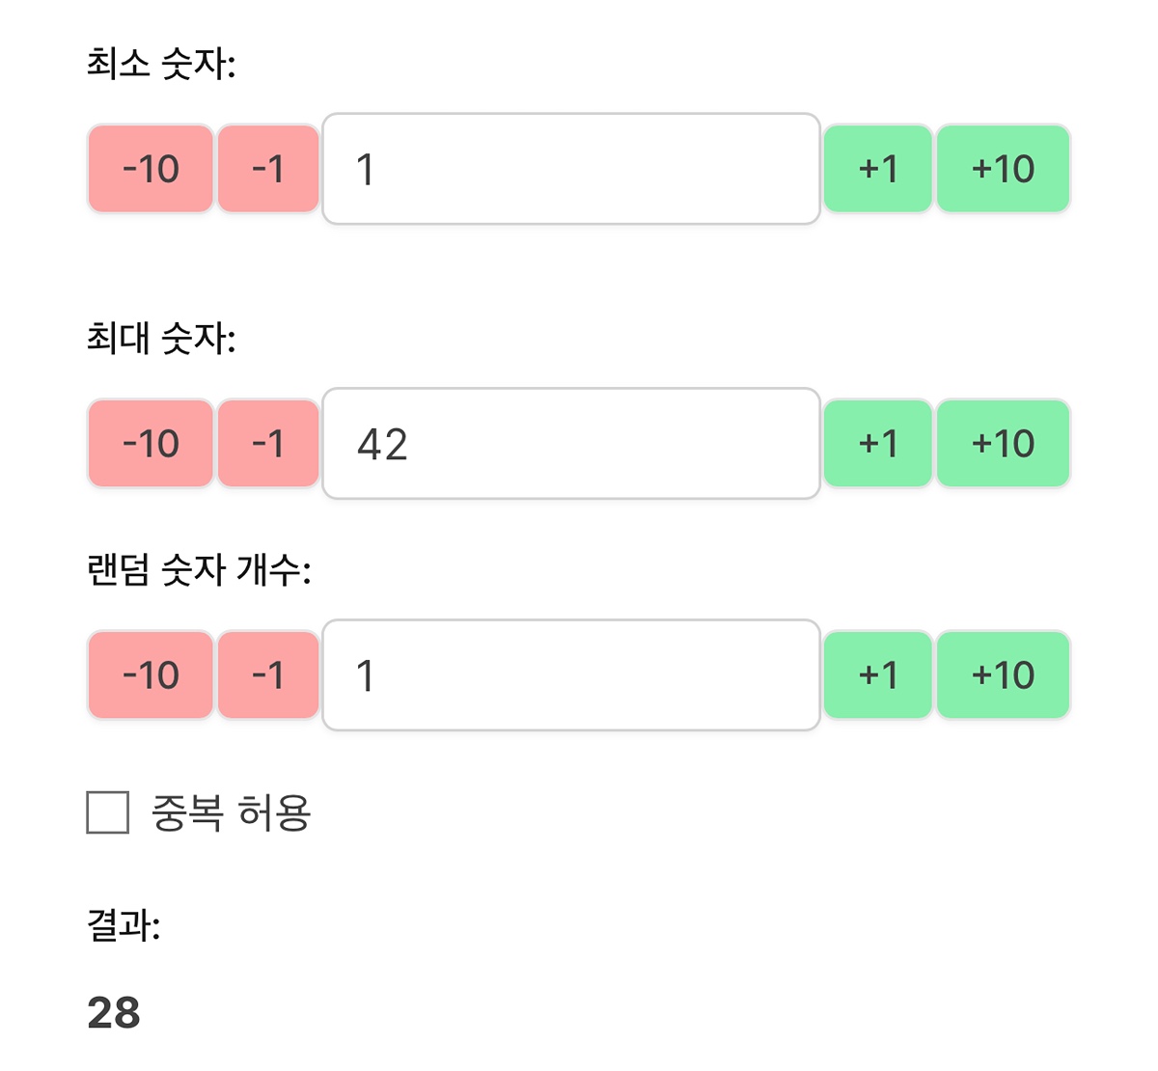Select the random number count (랜덤 숫자 개수) input

tap(570, 675)
